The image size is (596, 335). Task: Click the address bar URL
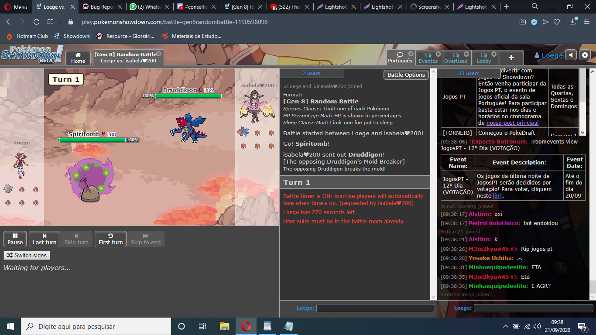click(175, 22)
